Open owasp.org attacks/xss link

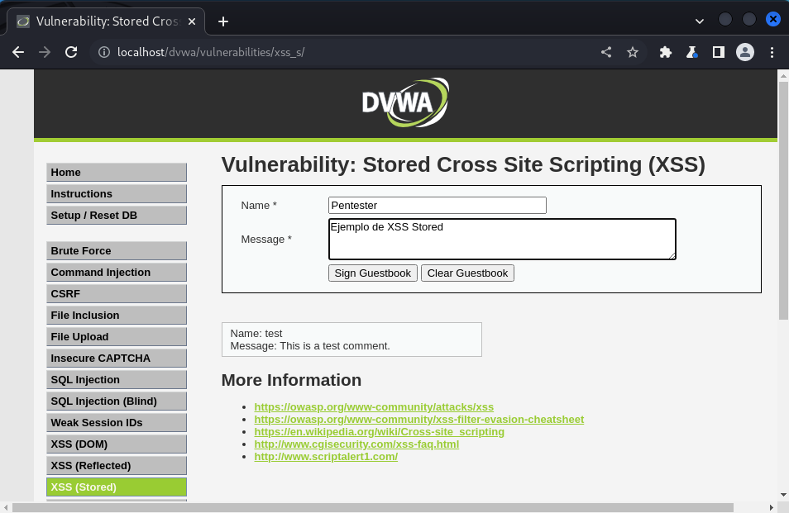tap(374, 407)
